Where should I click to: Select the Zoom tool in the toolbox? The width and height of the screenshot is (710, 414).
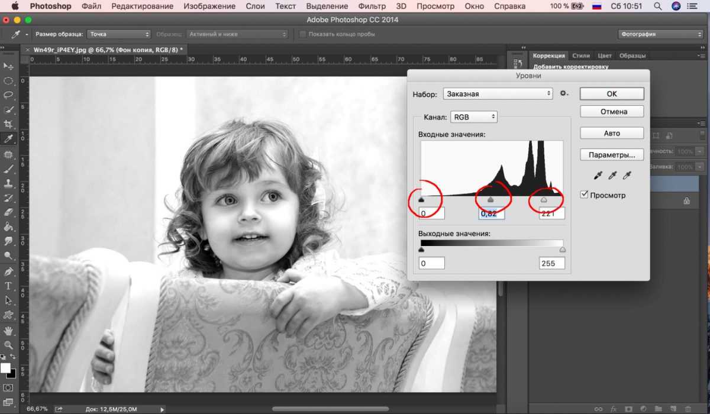(x=8, y=345)
